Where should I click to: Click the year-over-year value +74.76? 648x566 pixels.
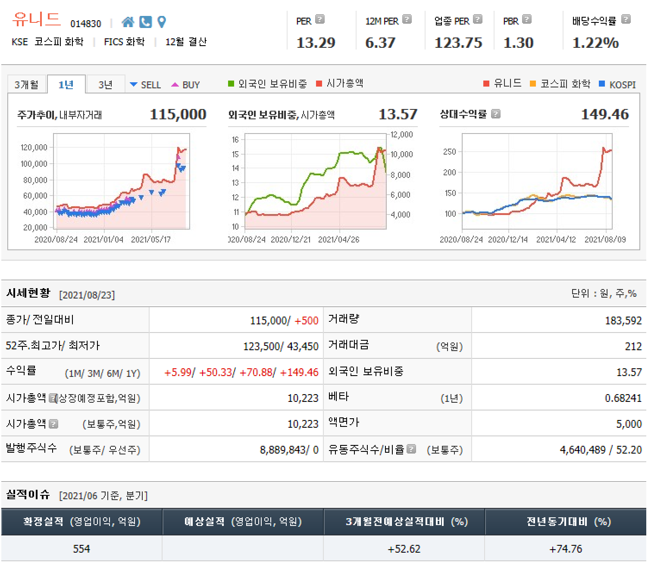coord(566,549)
